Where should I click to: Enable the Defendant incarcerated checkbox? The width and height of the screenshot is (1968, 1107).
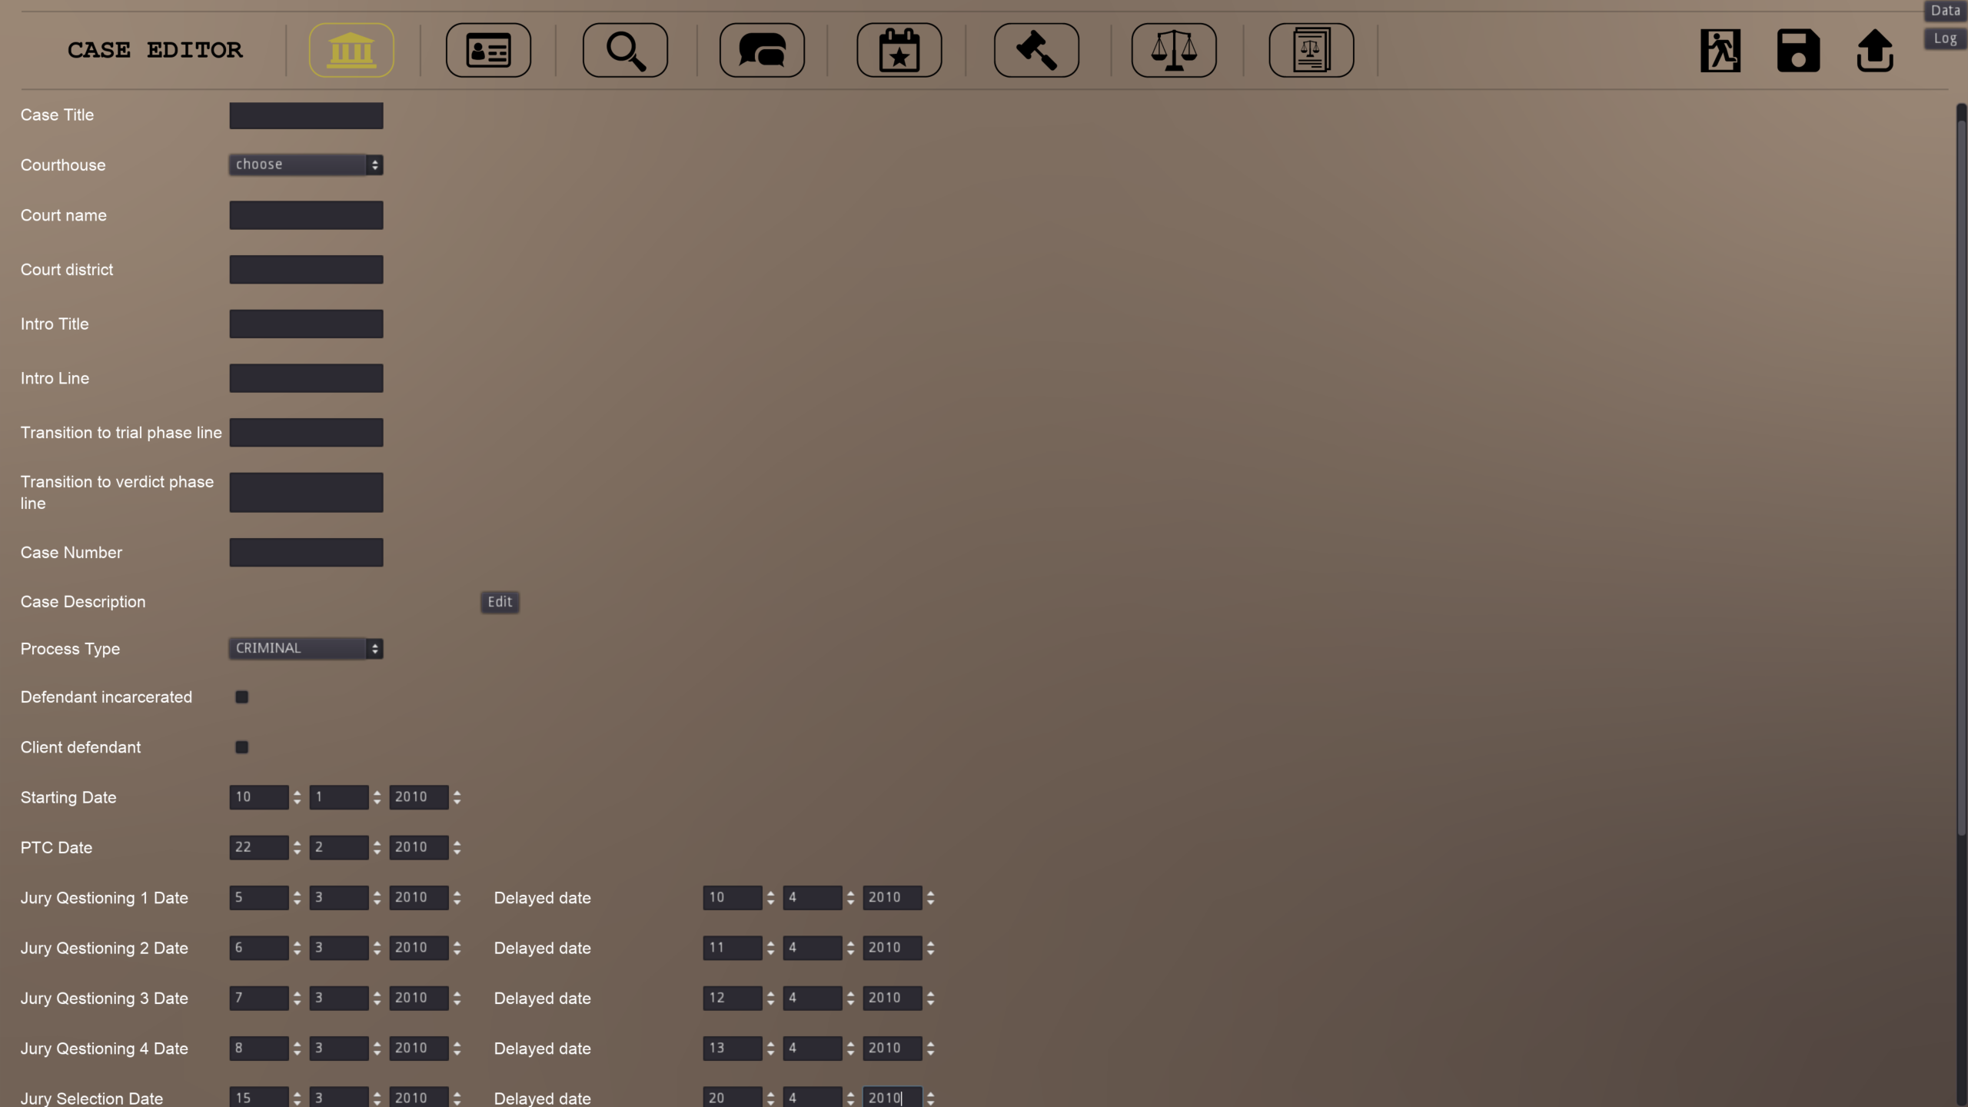[x=241, y=697]
